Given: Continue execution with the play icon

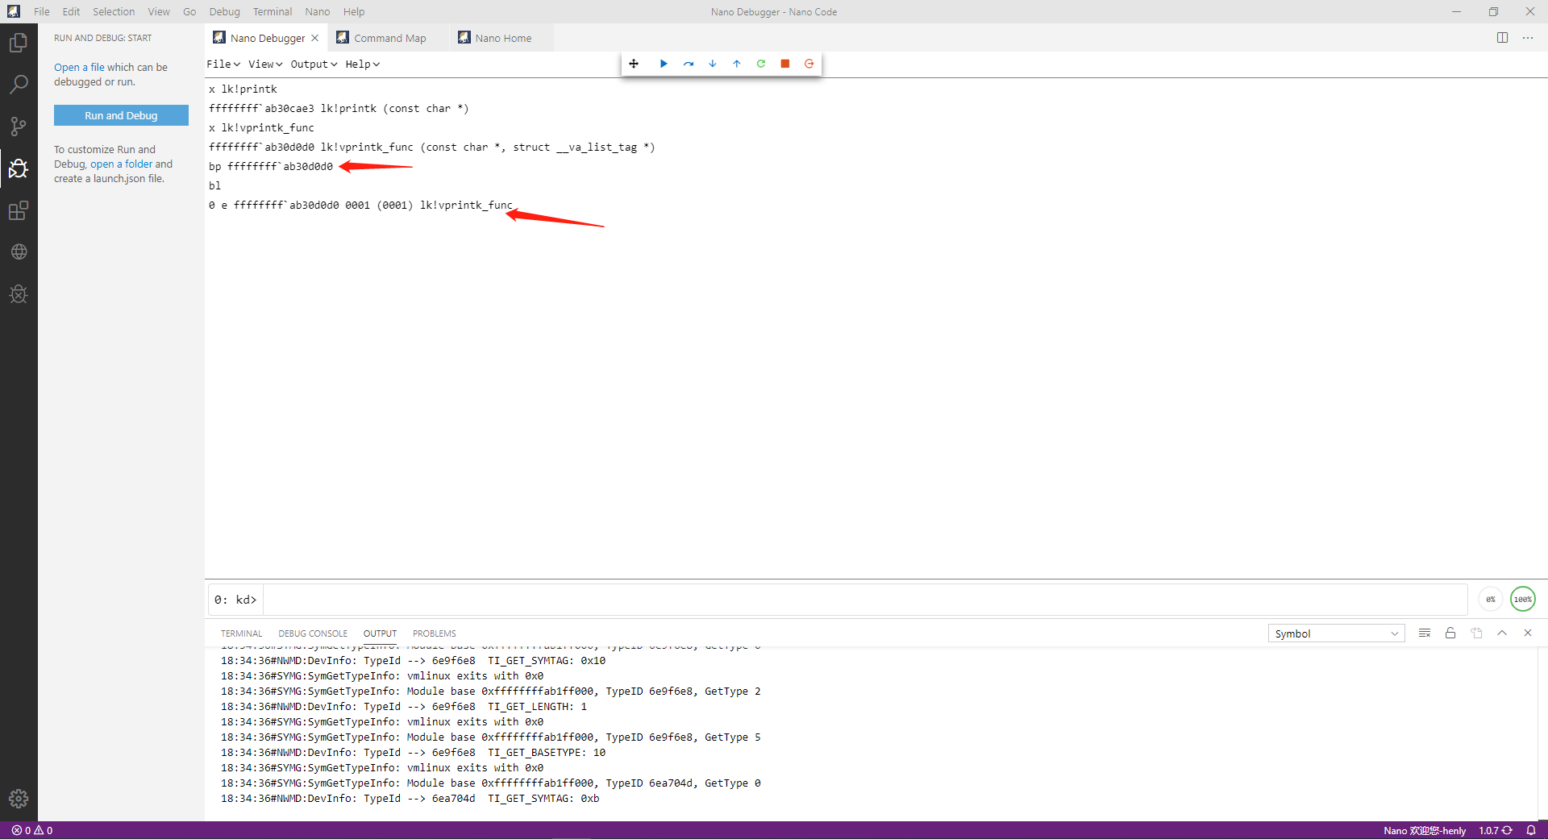Looking at the screenshot, I should coord(663,64).
